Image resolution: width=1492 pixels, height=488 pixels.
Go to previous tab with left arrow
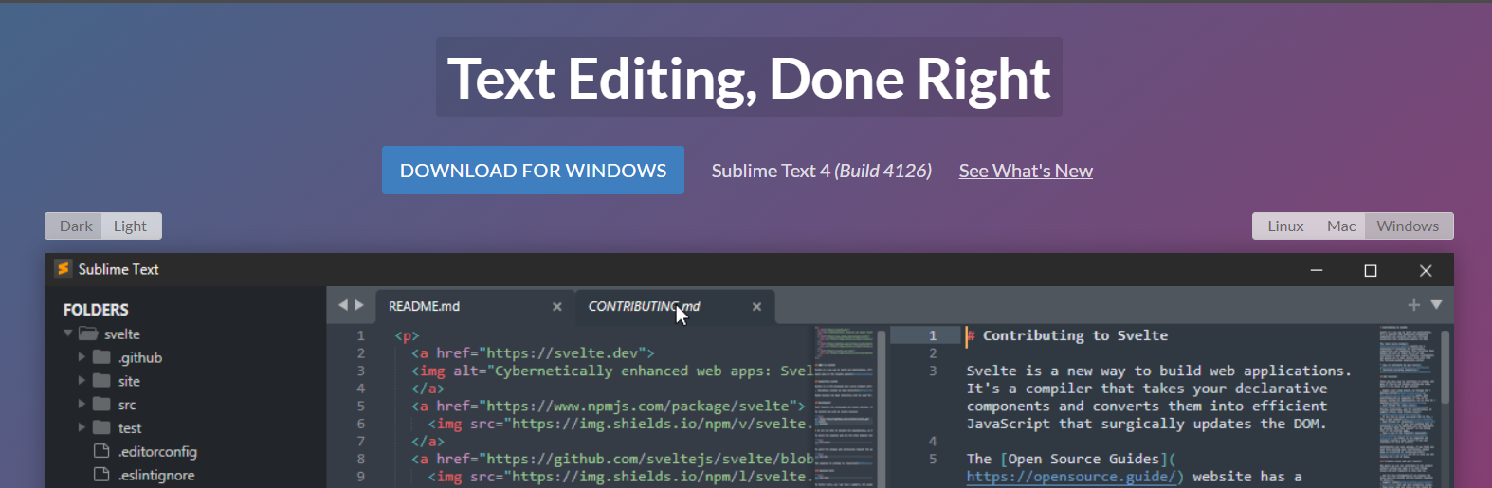pyautogui.click(x=343, y=305)
